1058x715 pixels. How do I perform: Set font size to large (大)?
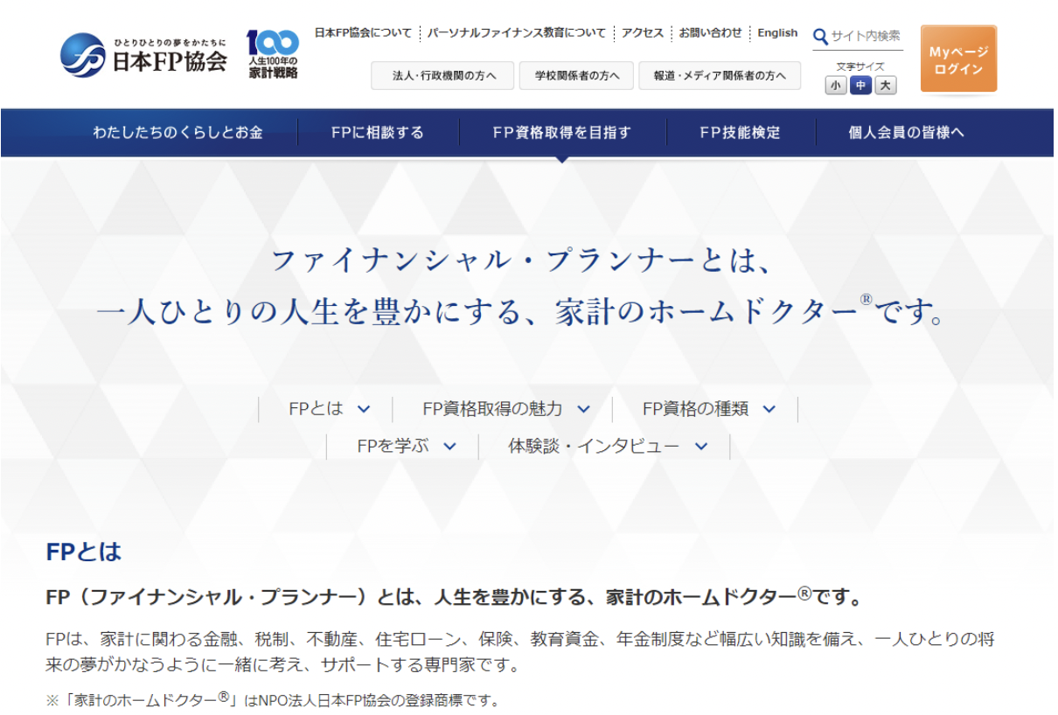886,86
